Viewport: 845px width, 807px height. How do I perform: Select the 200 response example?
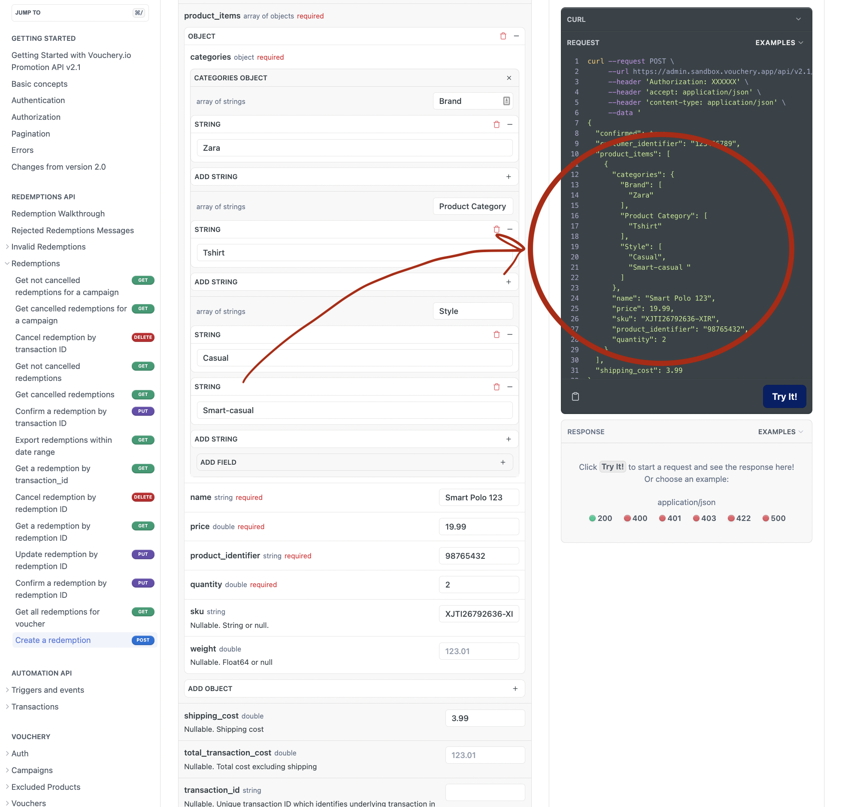pyautogui.click(x=600, y=518)
